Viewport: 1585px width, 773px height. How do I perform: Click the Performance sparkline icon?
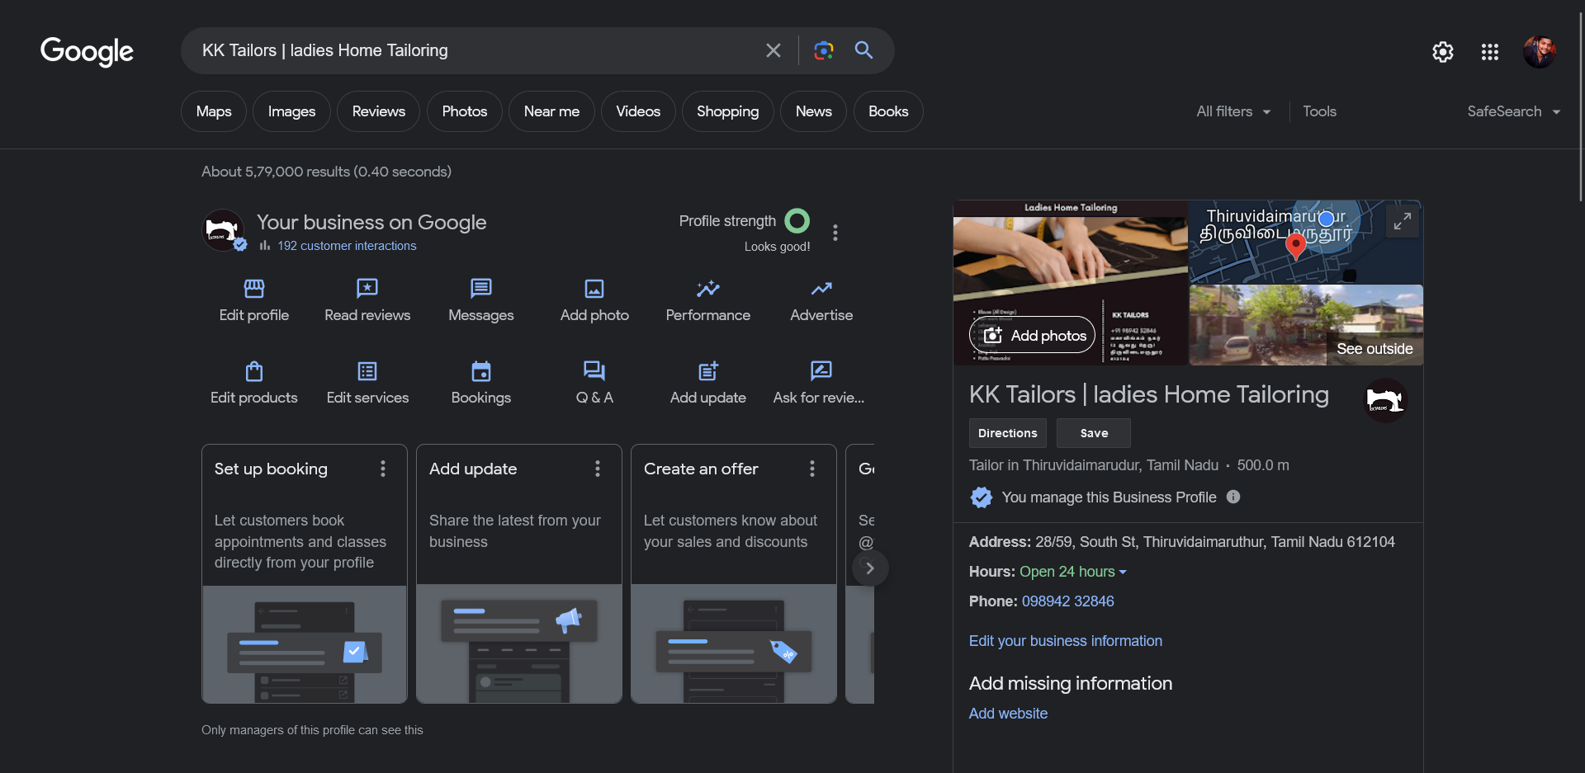pos(707,289)
